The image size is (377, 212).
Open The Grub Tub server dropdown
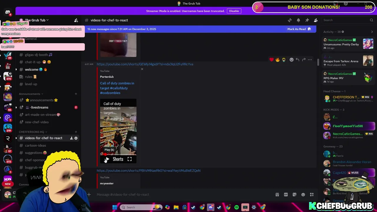click(37, 20)
